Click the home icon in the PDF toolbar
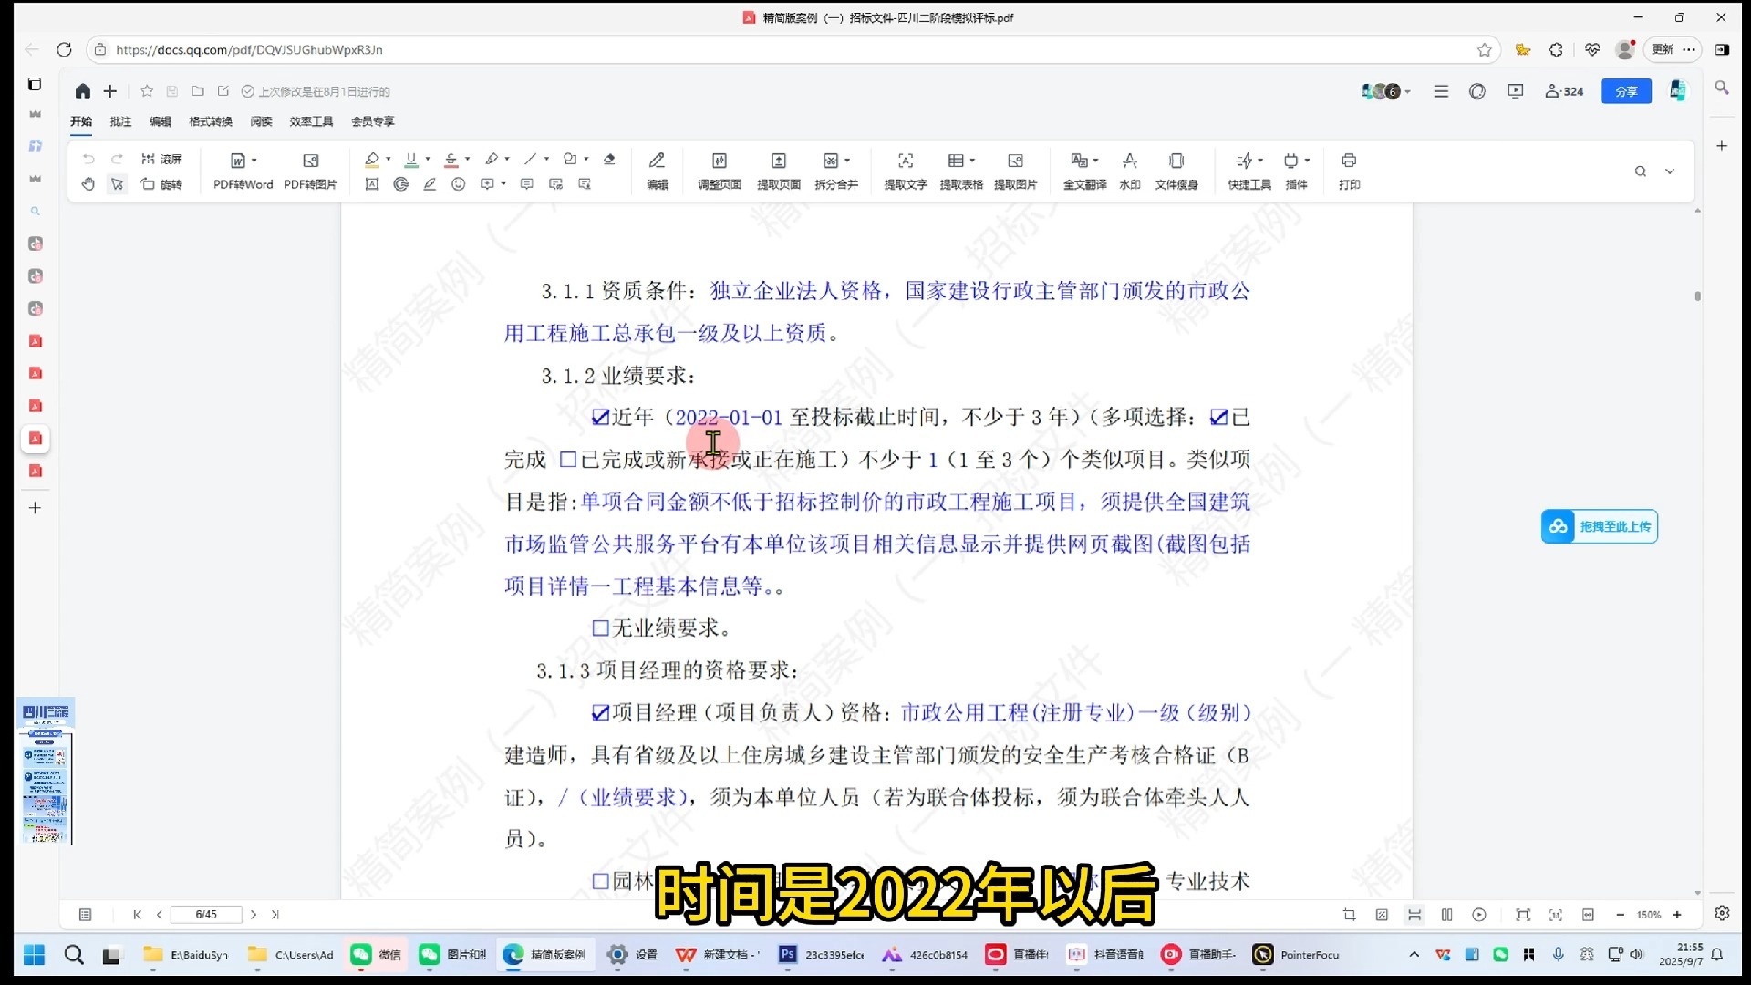The image size is (1751, 985). (82, 91)
